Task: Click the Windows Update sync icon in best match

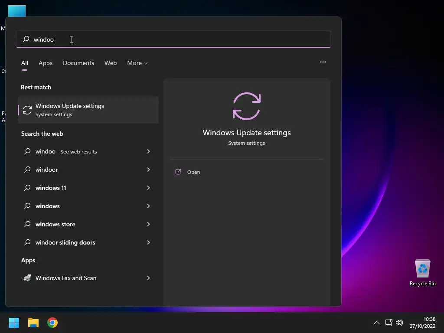Action: point(27,110)
